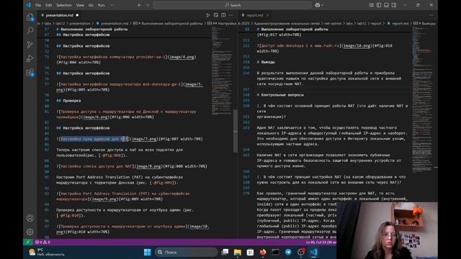Open the Windows Start menu
The width and height of the screenshot is (461, 259).
coord(147,252)
